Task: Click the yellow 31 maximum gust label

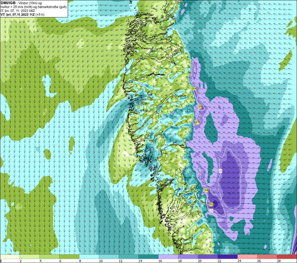Action: (211, 204)
